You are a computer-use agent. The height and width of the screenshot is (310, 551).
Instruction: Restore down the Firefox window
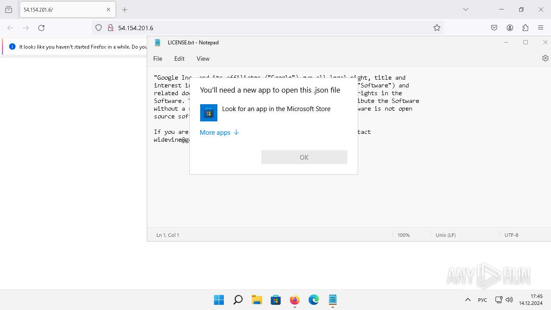click(521, 9)
